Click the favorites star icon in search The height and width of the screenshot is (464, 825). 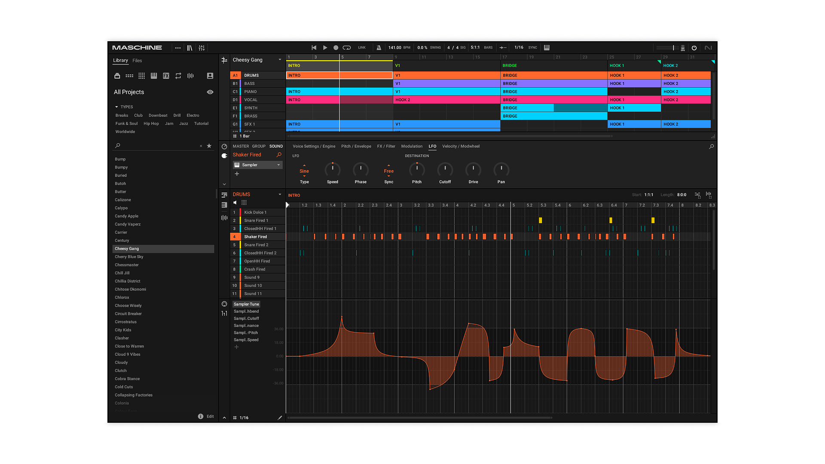coord(209,146)
